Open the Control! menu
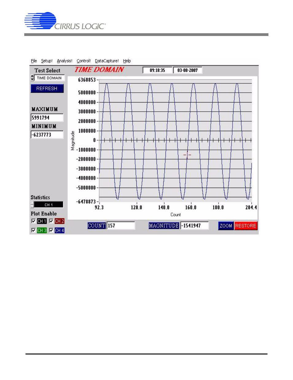This screenshot has height=380, width=293. coord(84,61)
